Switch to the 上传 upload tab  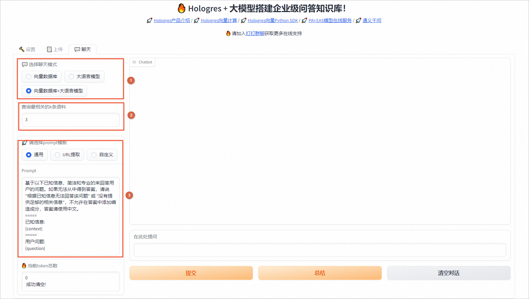[55, 49]
